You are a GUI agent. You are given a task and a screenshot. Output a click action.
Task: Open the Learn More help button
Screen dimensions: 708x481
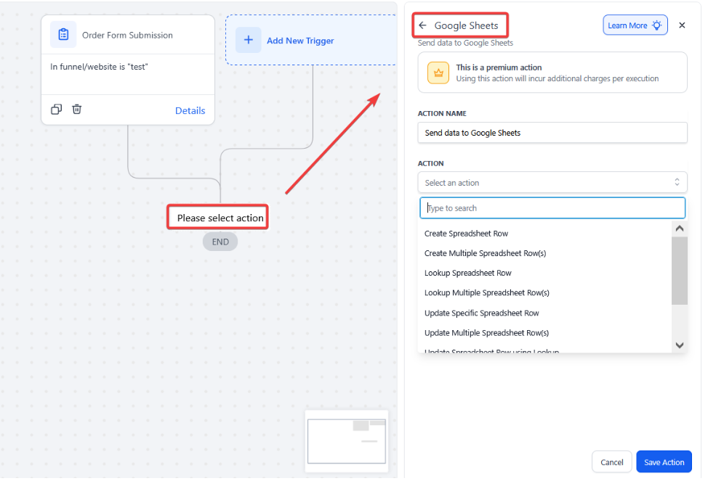click(x=635, y=25)
